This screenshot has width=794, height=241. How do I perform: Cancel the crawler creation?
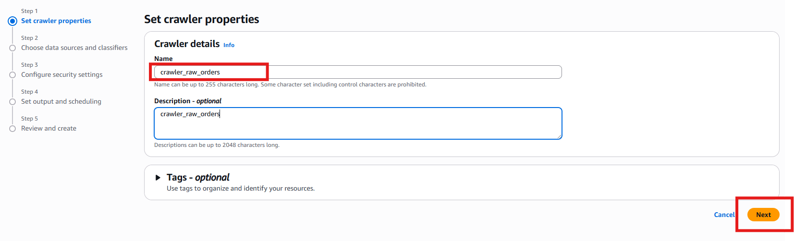click(724, 215)
